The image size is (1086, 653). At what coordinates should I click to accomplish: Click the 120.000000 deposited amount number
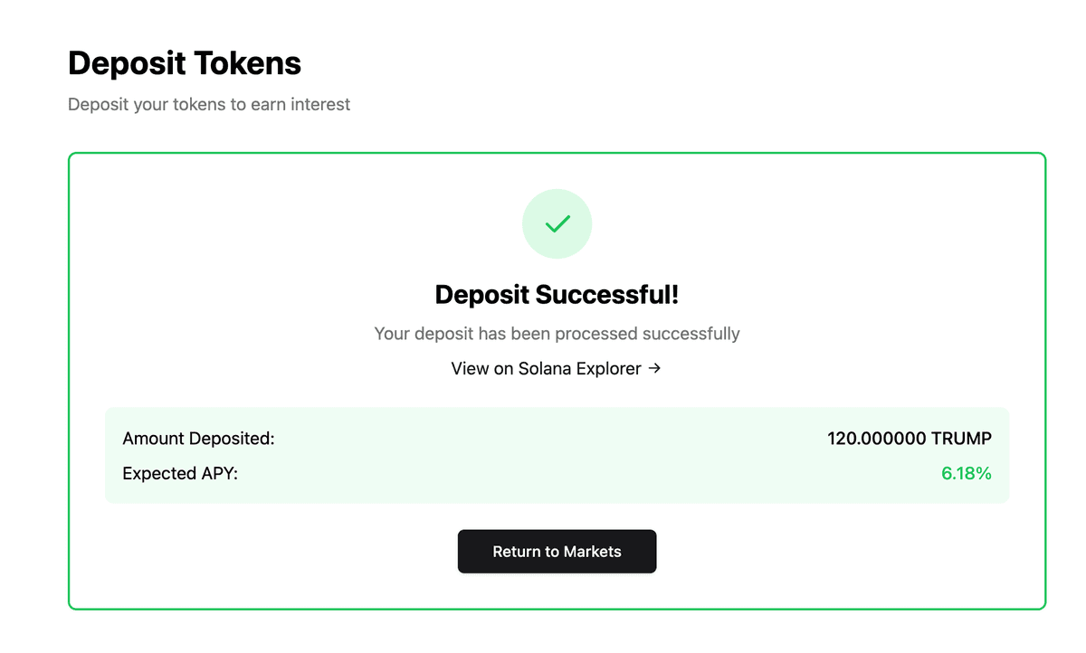[876, 439]
